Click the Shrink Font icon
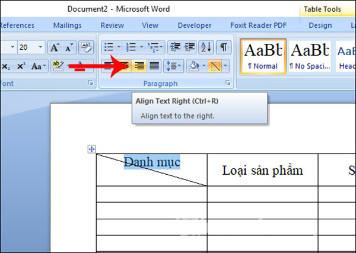Image resolution: width=356 pixels, height=253 pixels. click(x=69, y=47)
